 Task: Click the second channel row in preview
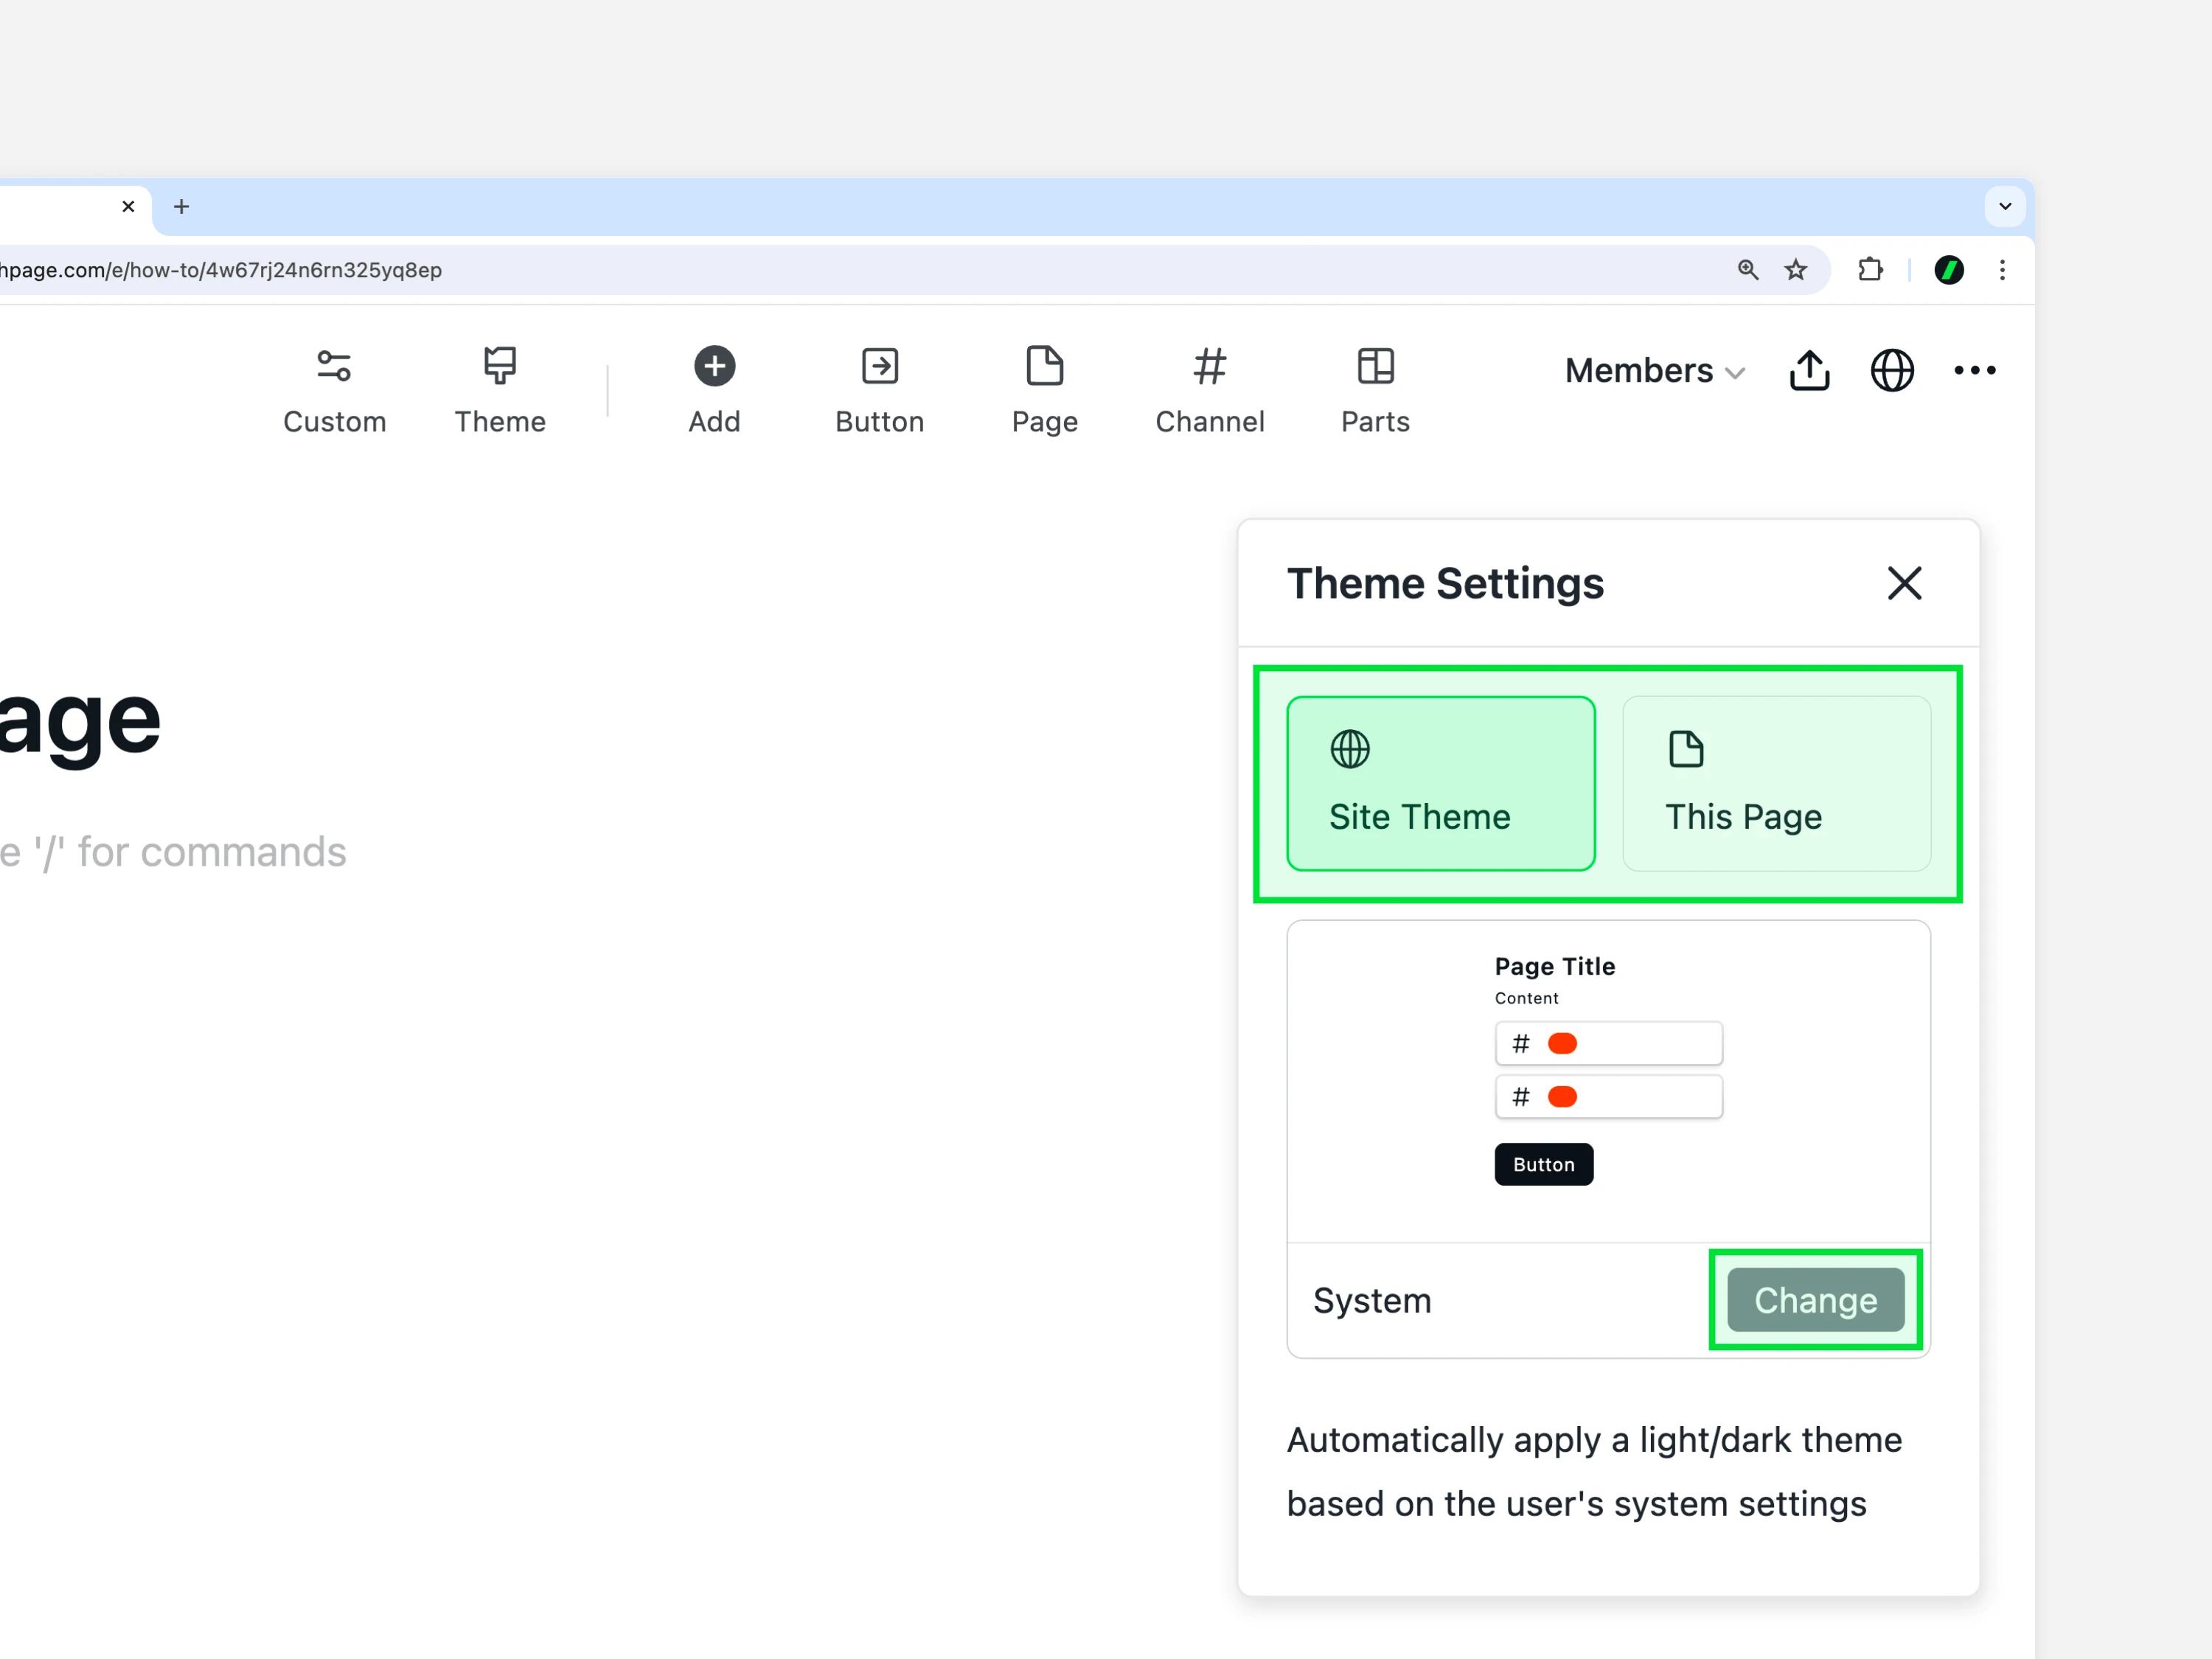pos(1608,1097)
